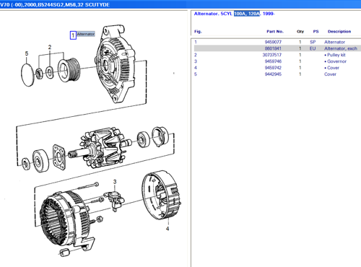Click callout number 4 below rear cover
361x267 pixels.
click(168, 229)
